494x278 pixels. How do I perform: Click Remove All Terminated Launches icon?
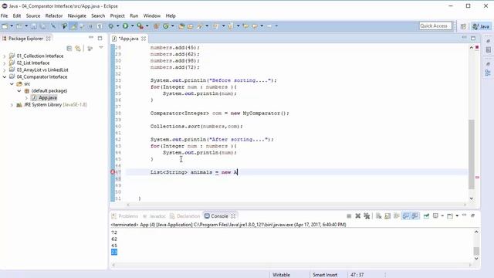pyautogui.click(x=367, y=216)
